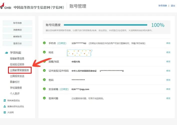
Task: Click the (已绑定) label beside 安全邮箱
Action: (64, 89)
